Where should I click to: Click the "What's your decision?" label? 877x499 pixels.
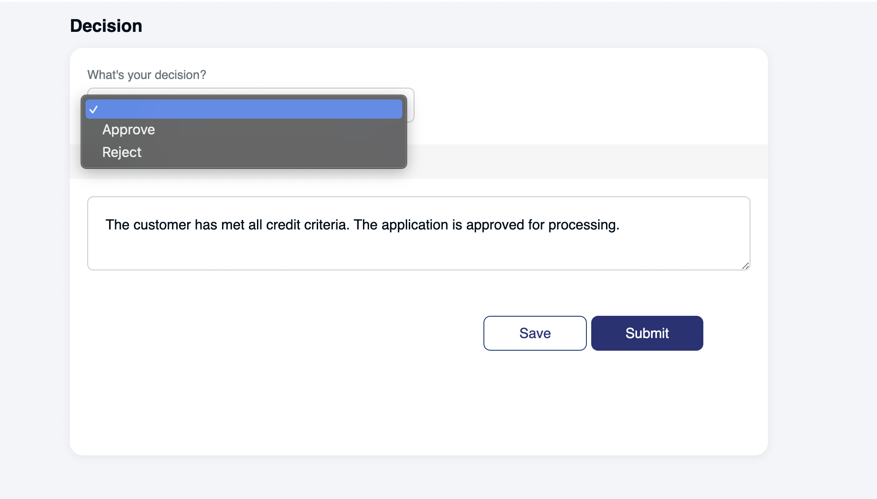[147, 75]
